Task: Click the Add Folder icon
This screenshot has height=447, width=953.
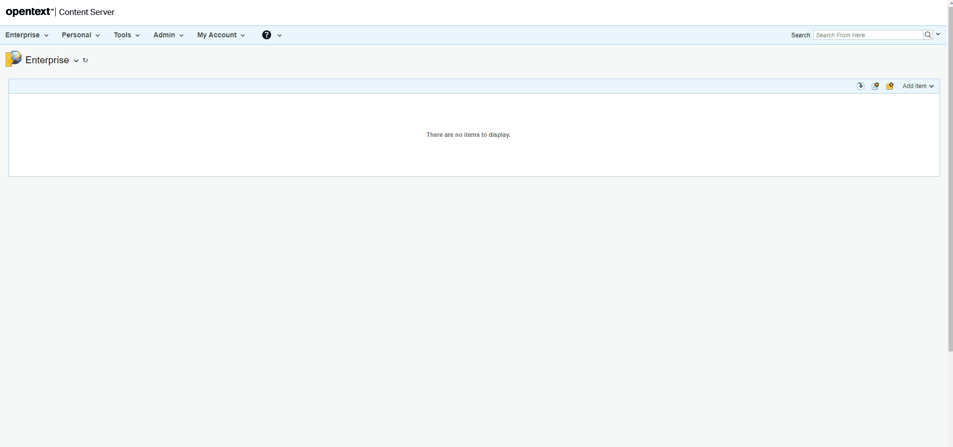Action: pyautogui.click(x=890, y=86)
